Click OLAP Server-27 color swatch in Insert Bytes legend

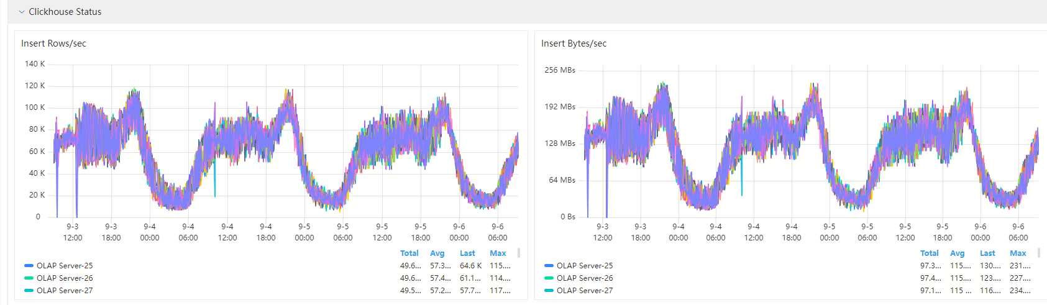tap(549, 291)
